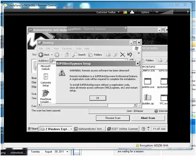
Task: Click the Copy To folder icon
Action: click(x=115, y=55)
